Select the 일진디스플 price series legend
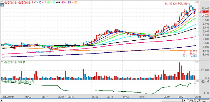 click(10, 3)
